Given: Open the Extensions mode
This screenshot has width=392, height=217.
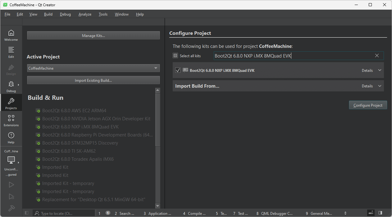Looking at the screenshot, I should 11,121.
